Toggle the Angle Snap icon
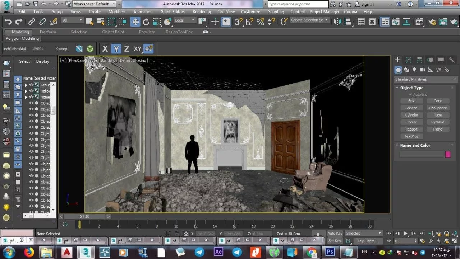Screen dimensions: 460x259 click(249, 22)
